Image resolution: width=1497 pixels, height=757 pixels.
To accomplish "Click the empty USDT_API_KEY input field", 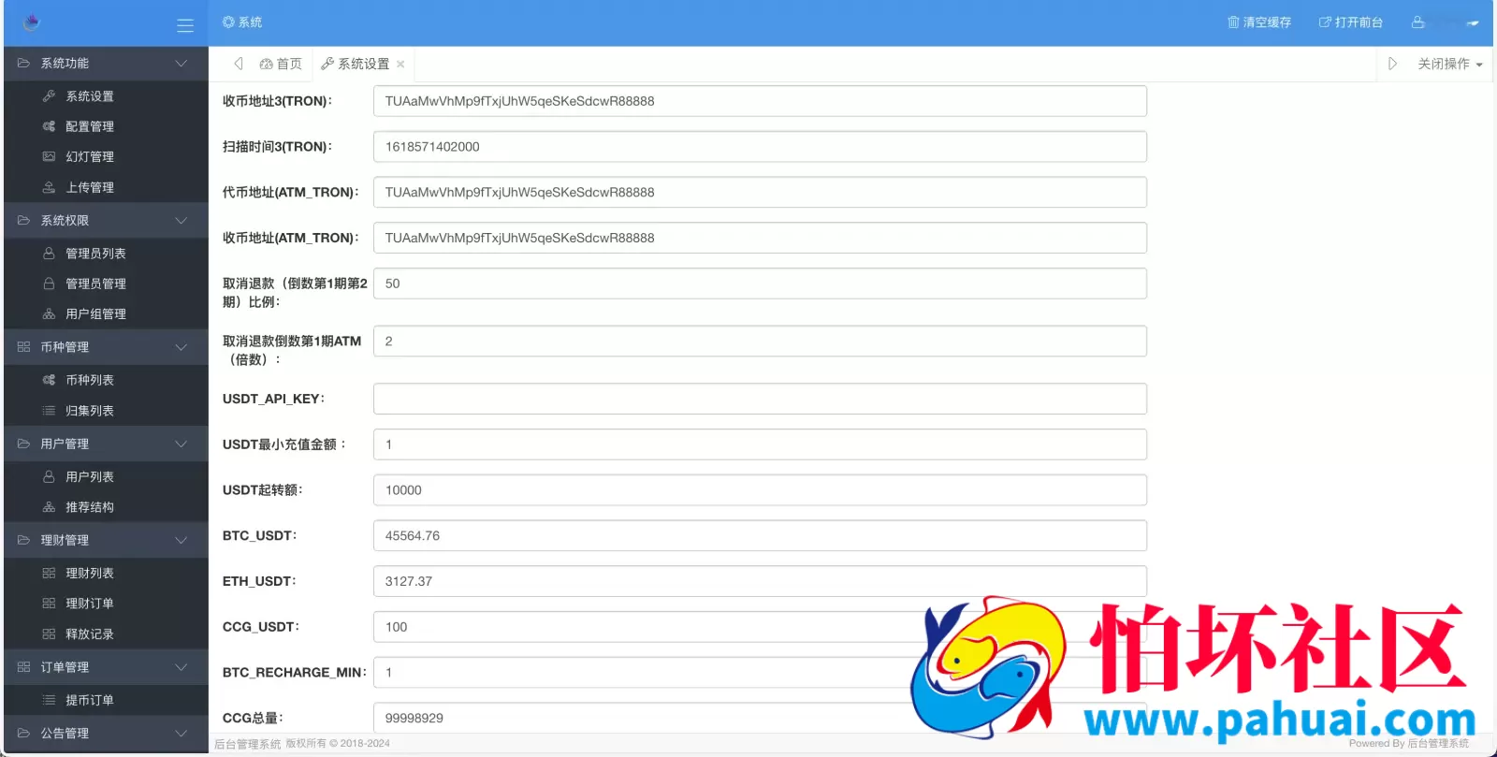I will [x=760, y=399].
